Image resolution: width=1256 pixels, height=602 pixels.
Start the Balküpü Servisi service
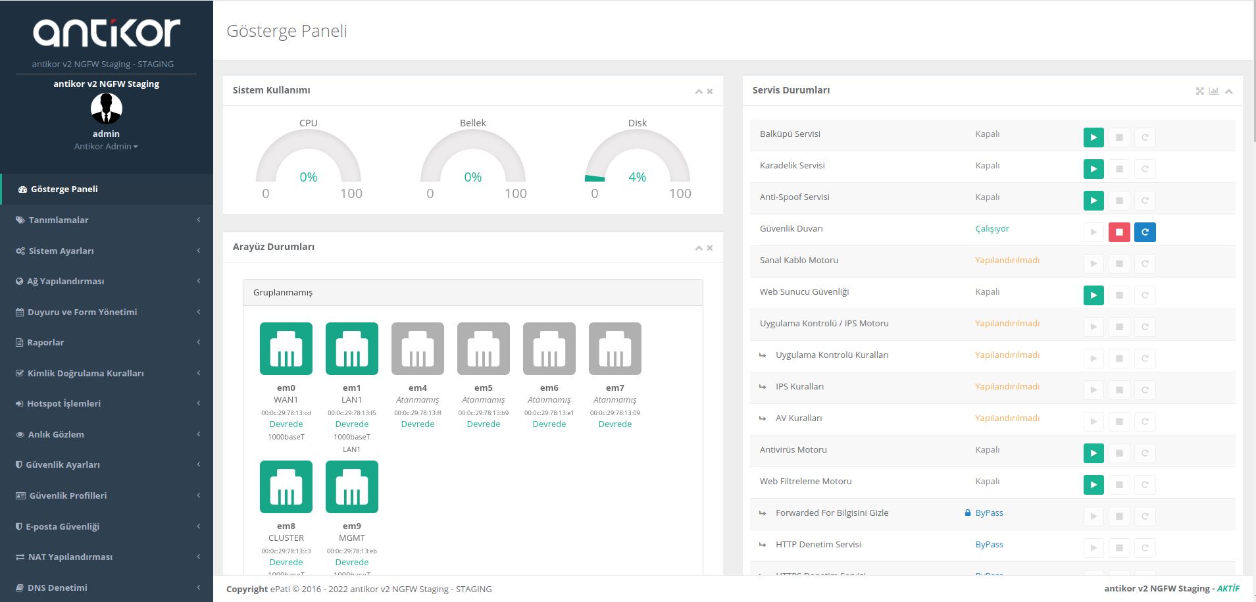point(1093,138)
